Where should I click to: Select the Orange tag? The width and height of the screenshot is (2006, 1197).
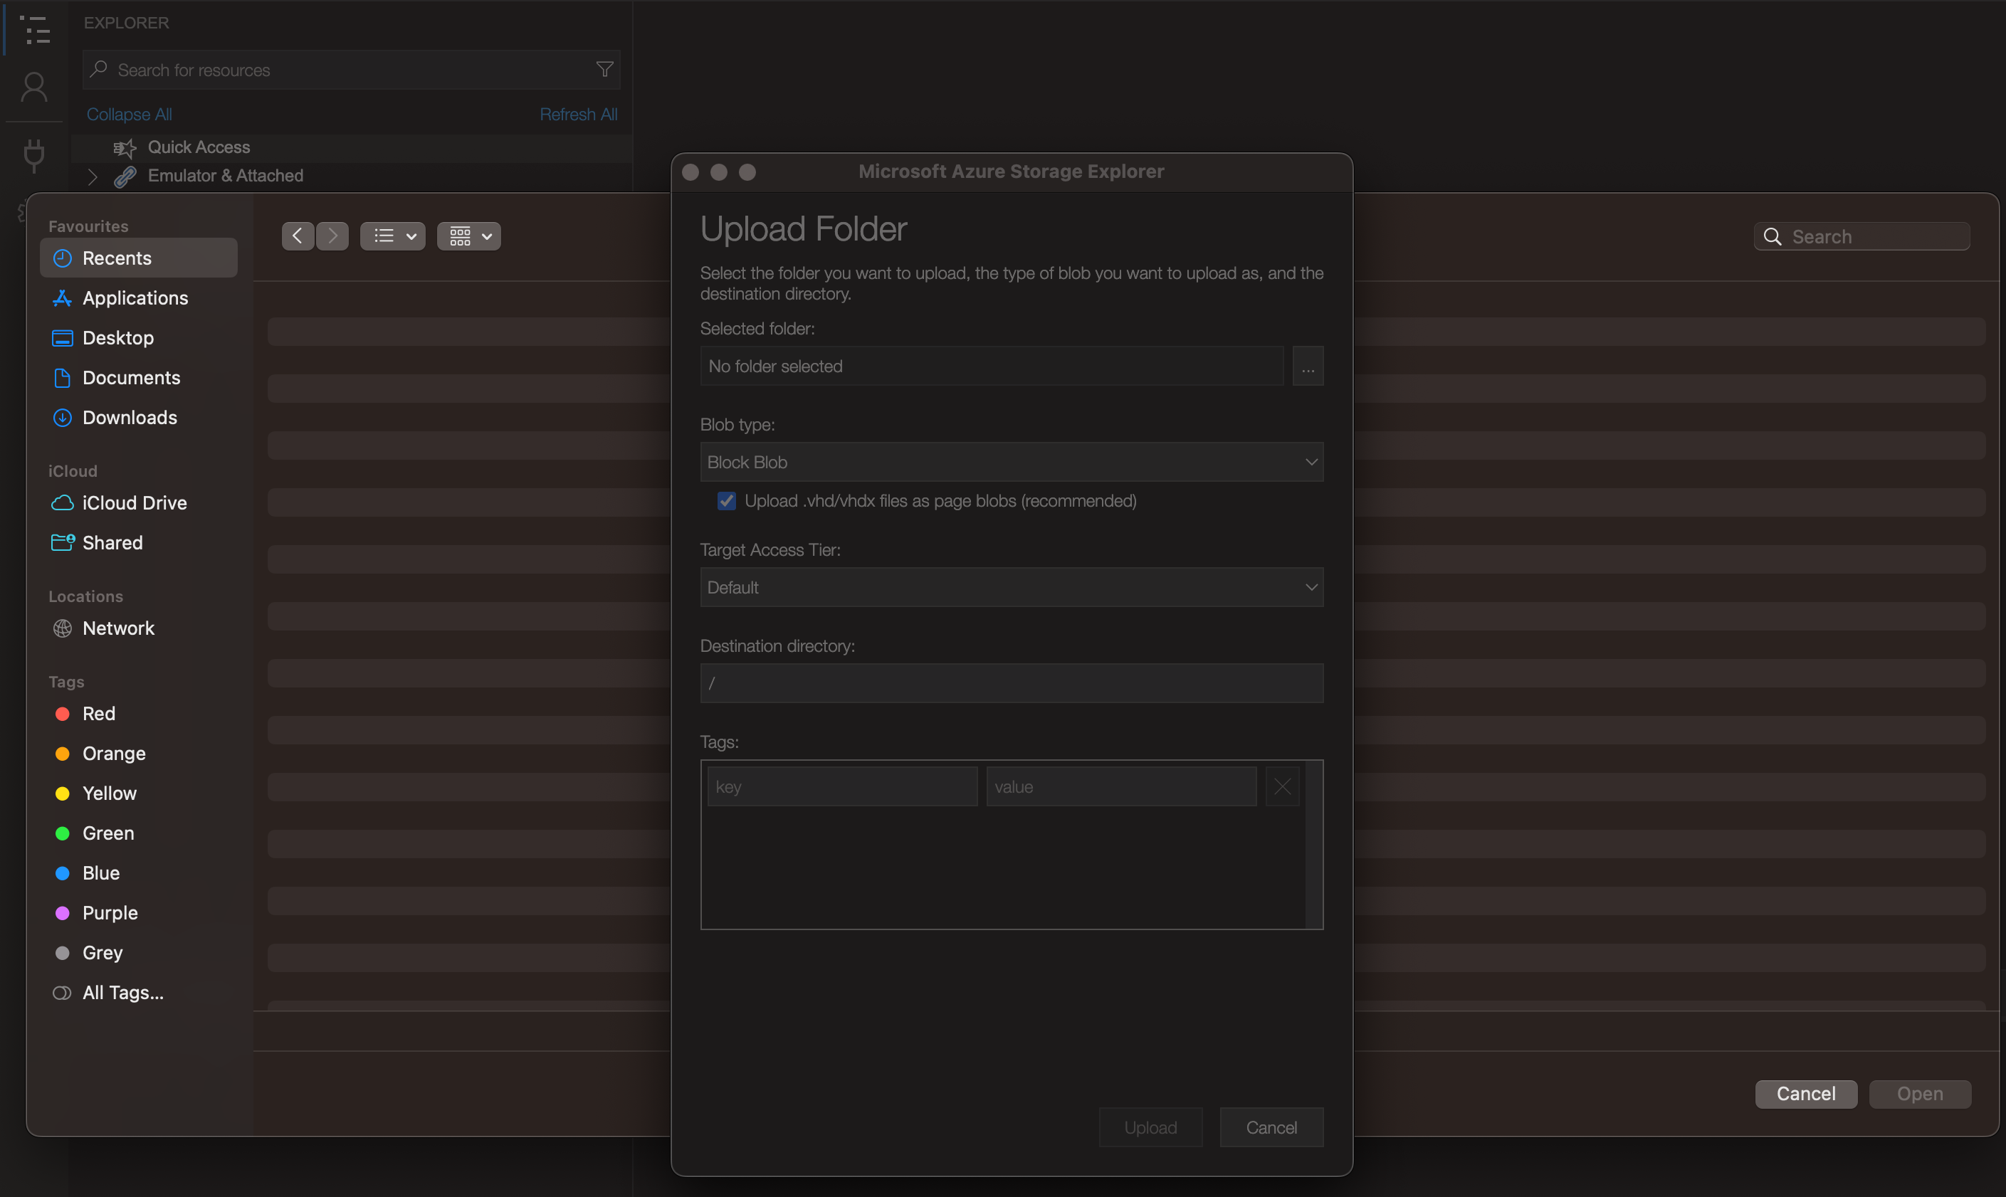139,754
